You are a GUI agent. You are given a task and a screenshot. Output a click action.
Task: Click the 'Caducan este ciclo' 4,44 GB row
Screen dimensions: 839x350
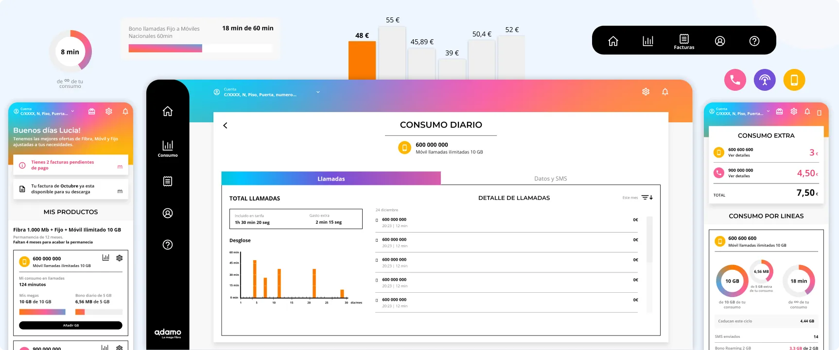(766, 321)
